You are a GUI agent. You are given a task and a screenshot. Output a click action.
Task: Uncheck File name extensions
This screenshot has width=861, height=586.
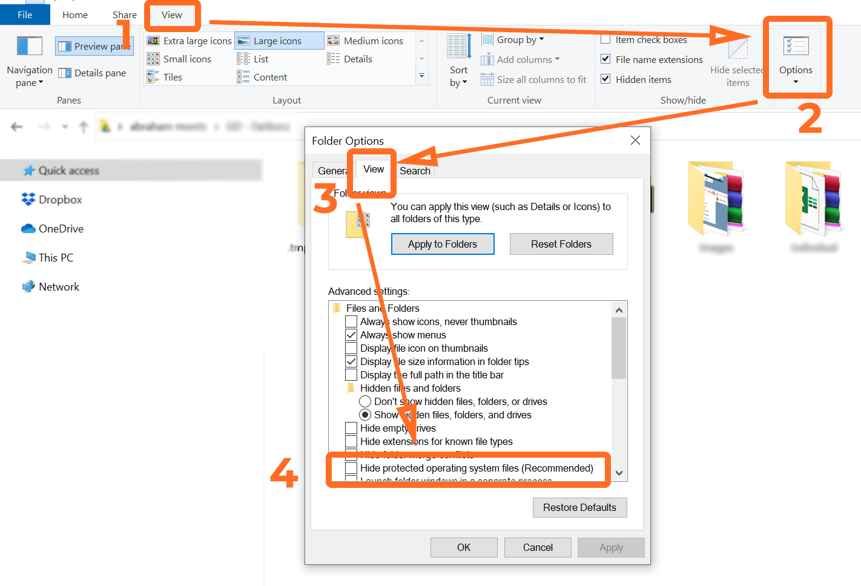click(605, 59)
